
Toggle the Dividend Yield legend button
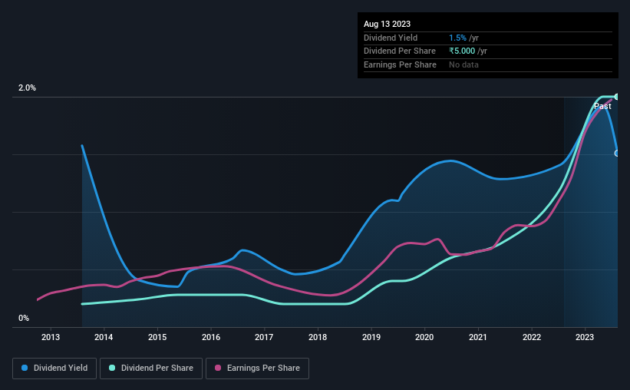click(x=54, y=369)
